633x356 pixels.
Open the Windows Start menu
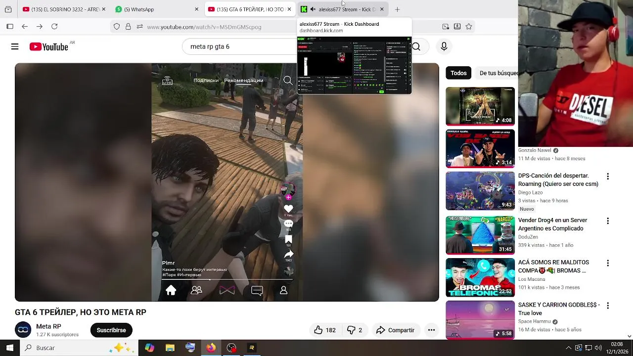(x=10, y=348)
